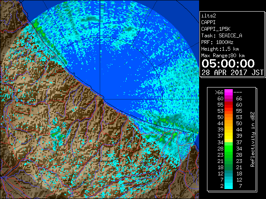Pick the teal 12–18 dBZ swatch
The image size is (266, 199).
229,173
